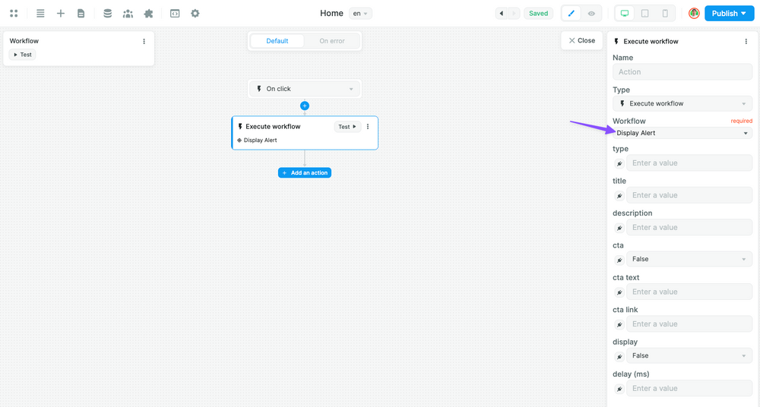760x407 pixels.
Task: Open Execute workflow panel three-dot menu
Action: click(x=746, y=42)
